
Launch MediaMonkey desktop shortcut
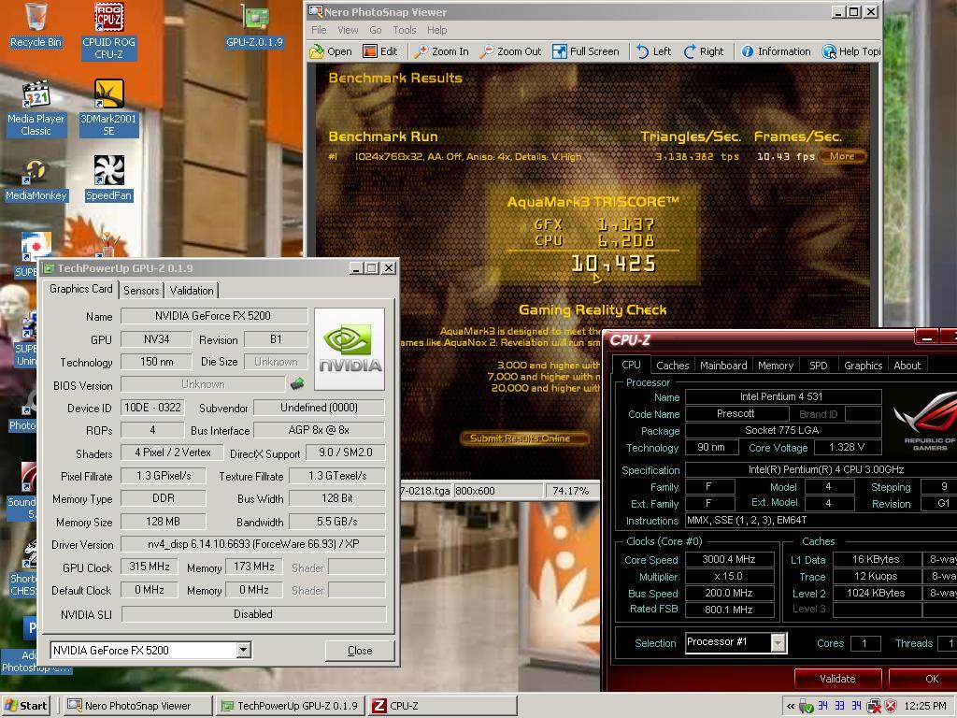(36, 180)
